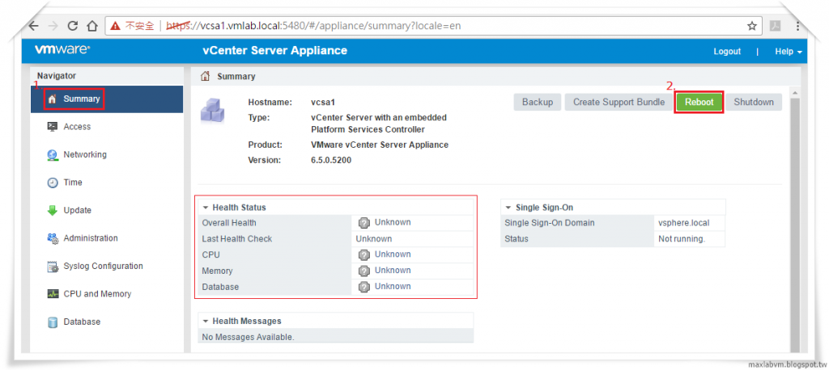
Task: Click the Syslog Configuration icon
Action: pyautogui.click(x=53, y=267)
